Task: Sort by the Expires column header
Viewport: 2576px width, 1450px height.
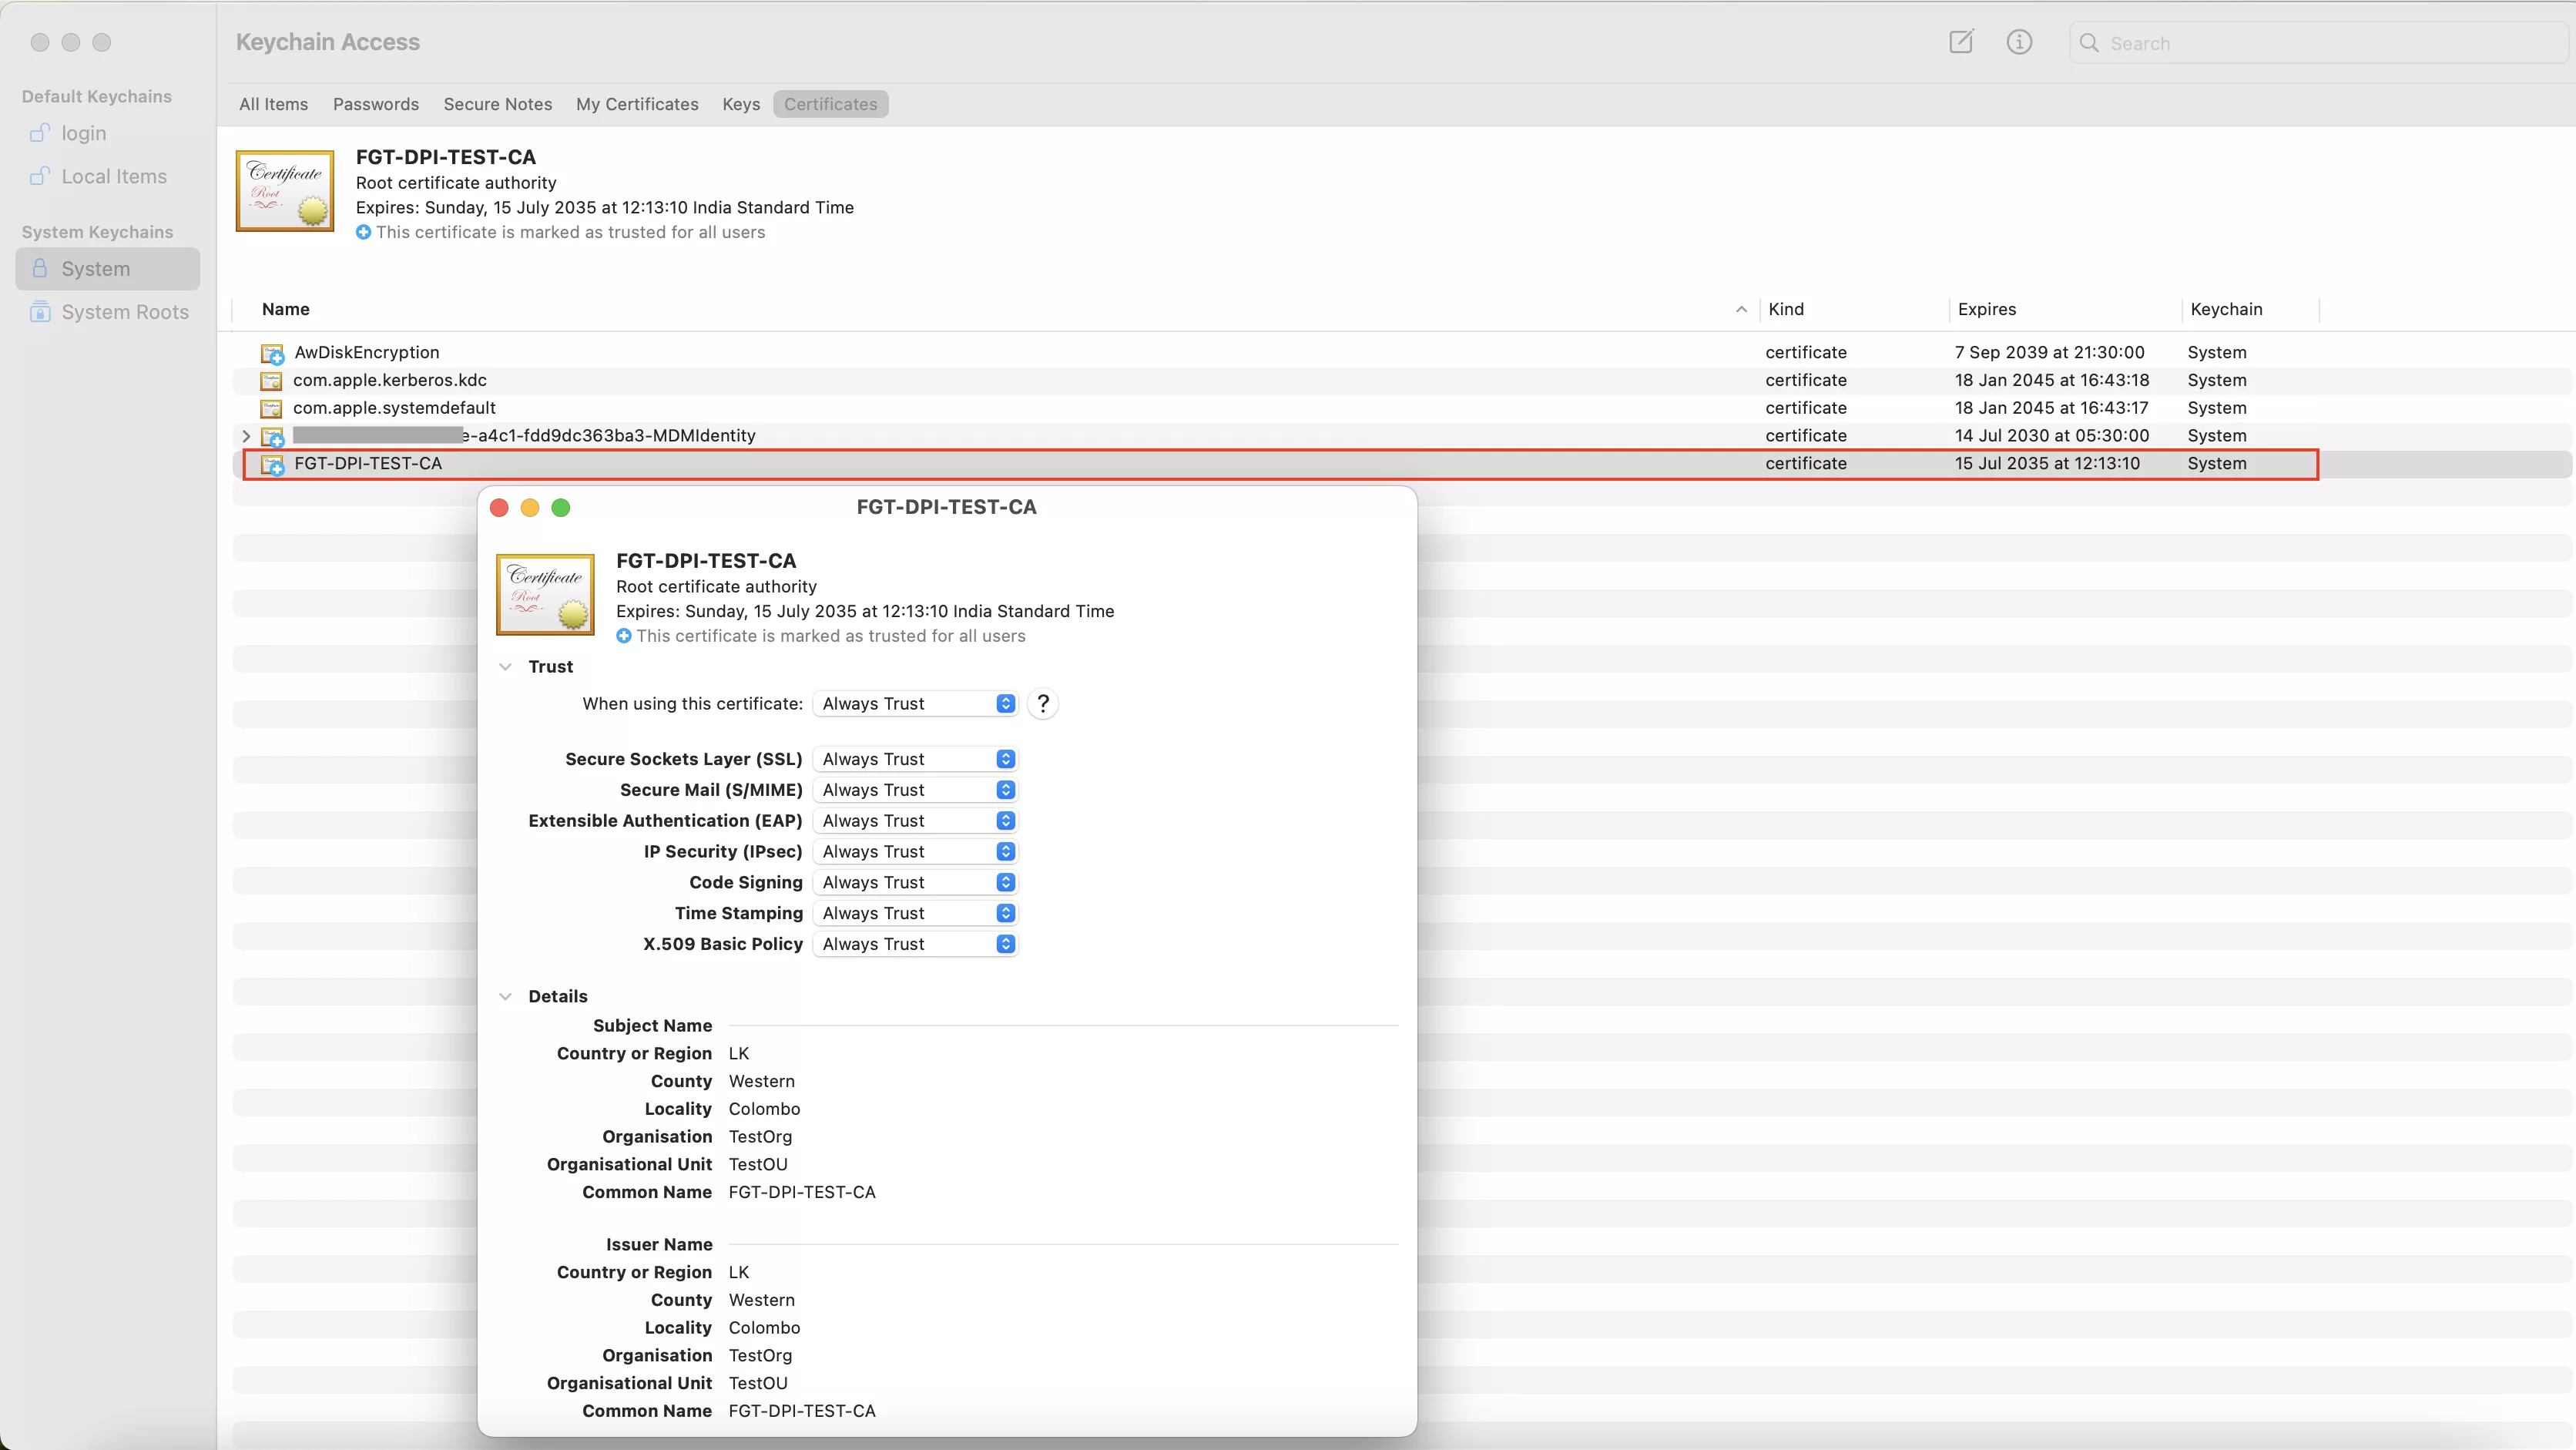Action: 1987,309
